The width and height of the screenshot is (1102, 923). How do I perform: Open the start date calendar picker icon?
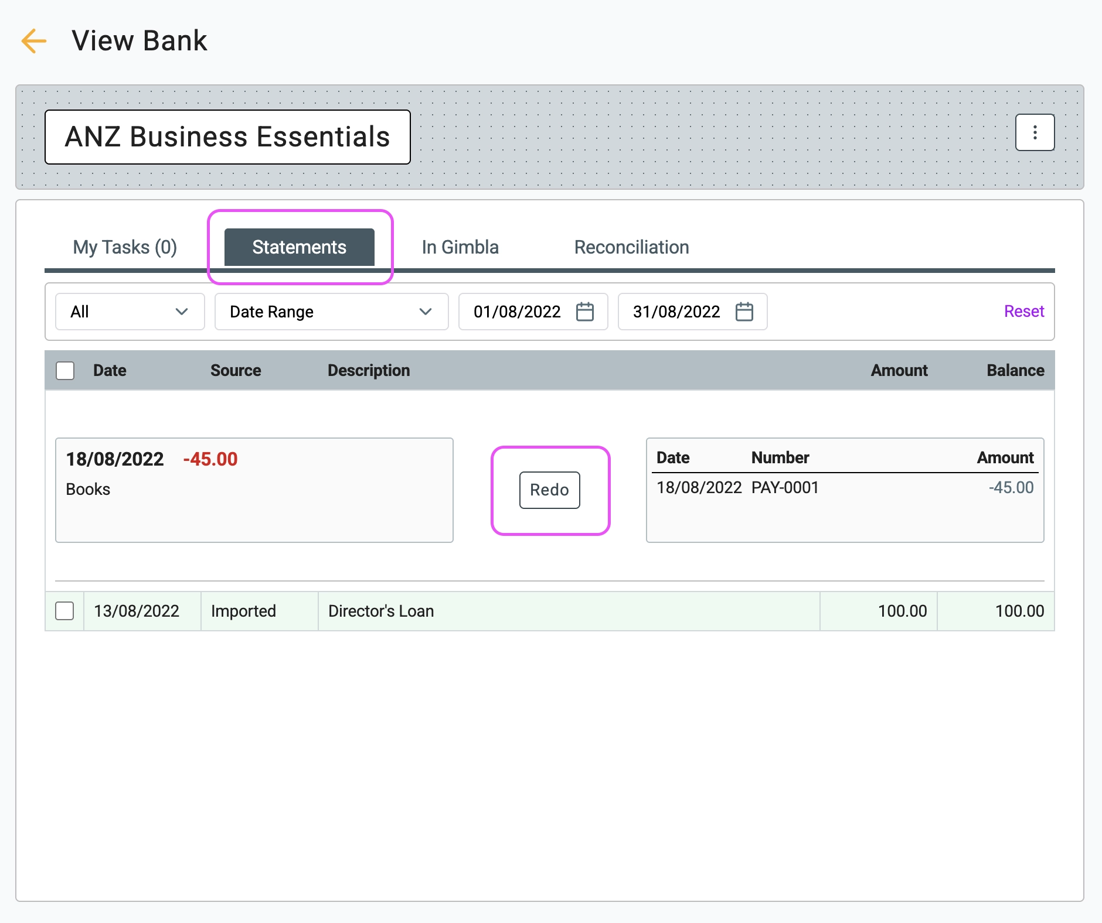point(585,312)
